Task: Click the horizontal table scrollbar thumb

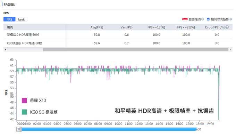Action: [135, 49]
